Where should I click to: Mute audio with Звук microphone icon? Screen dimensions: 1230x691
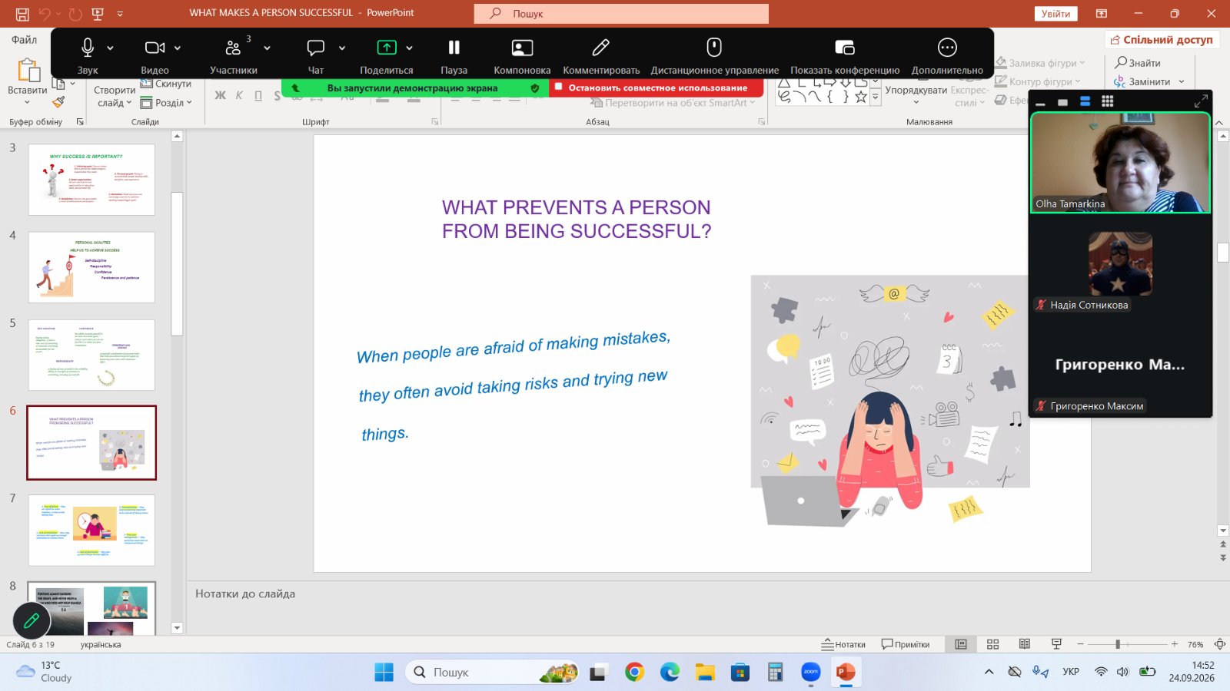point(88,48)
